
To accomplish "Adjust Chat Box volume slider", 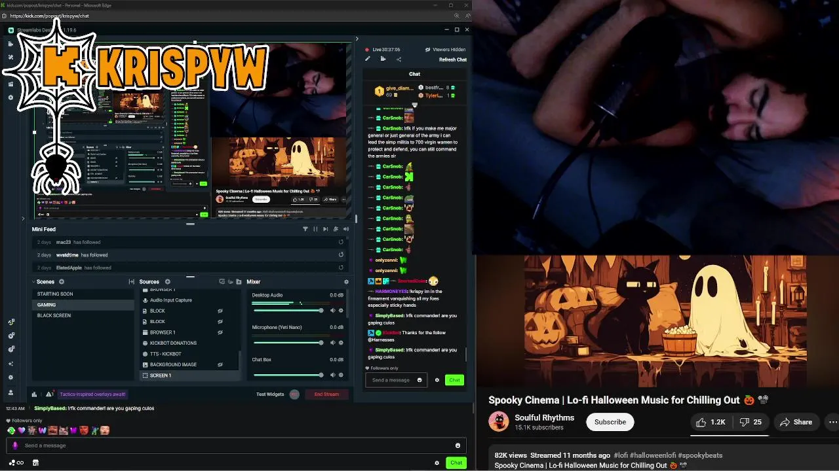I will [288, 375].
